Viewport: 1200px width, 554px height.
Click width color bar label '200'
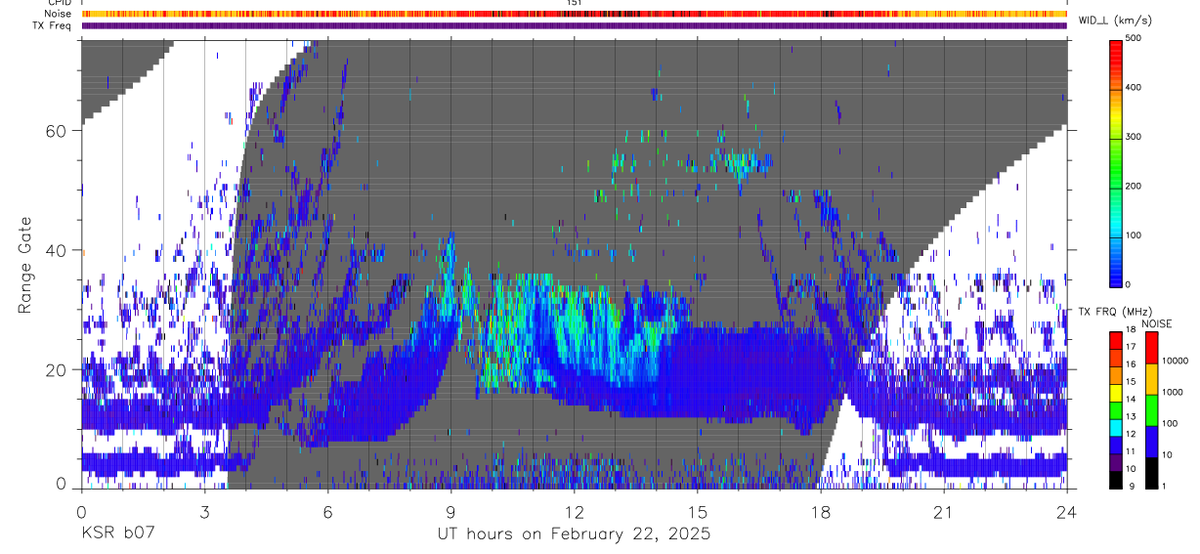(x=1133, y=187)
